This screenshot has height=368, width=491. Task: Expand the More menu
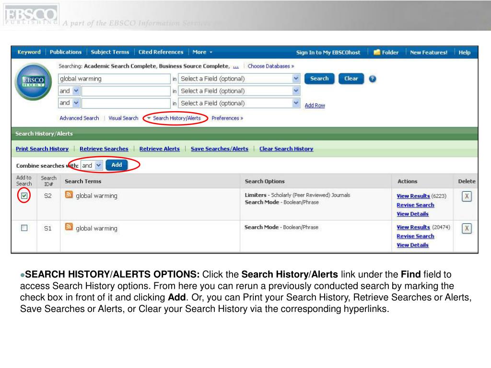pyautogui.click(x=202, y=52)
